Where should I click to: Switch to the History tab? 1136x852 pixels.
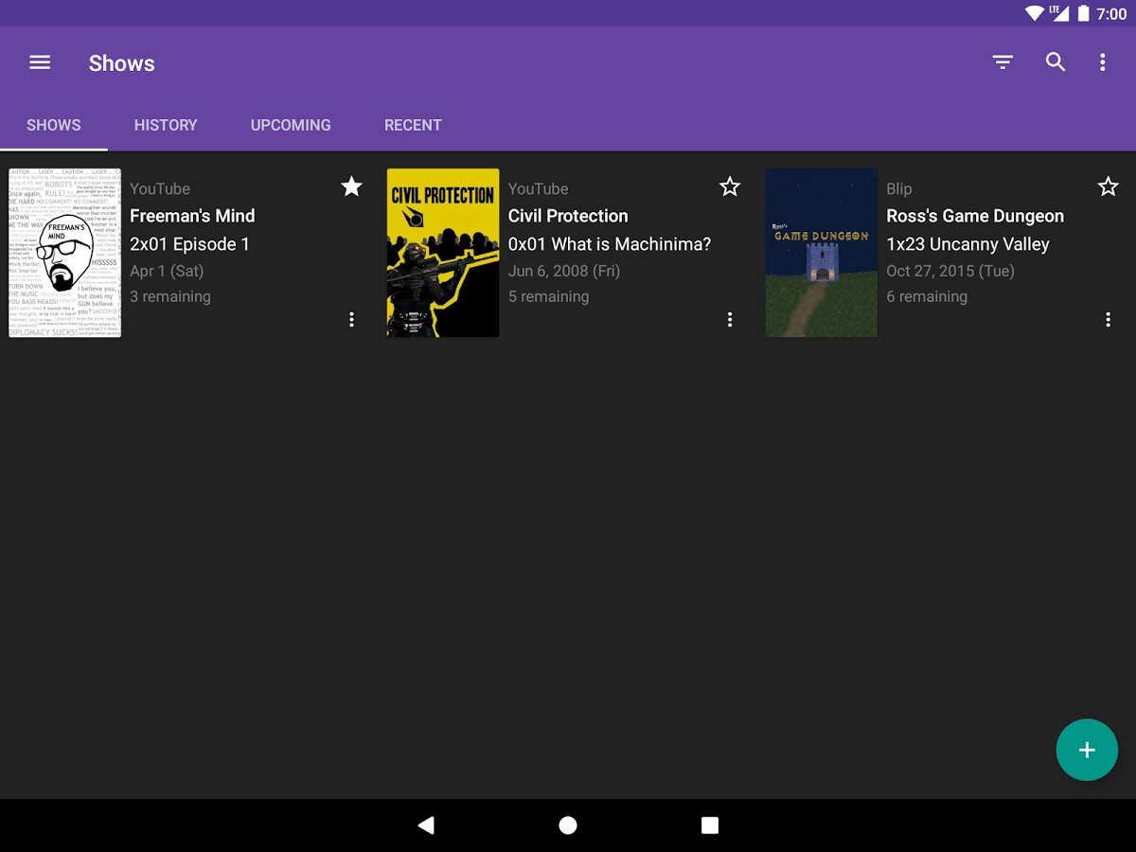click(x=166, y=125)
